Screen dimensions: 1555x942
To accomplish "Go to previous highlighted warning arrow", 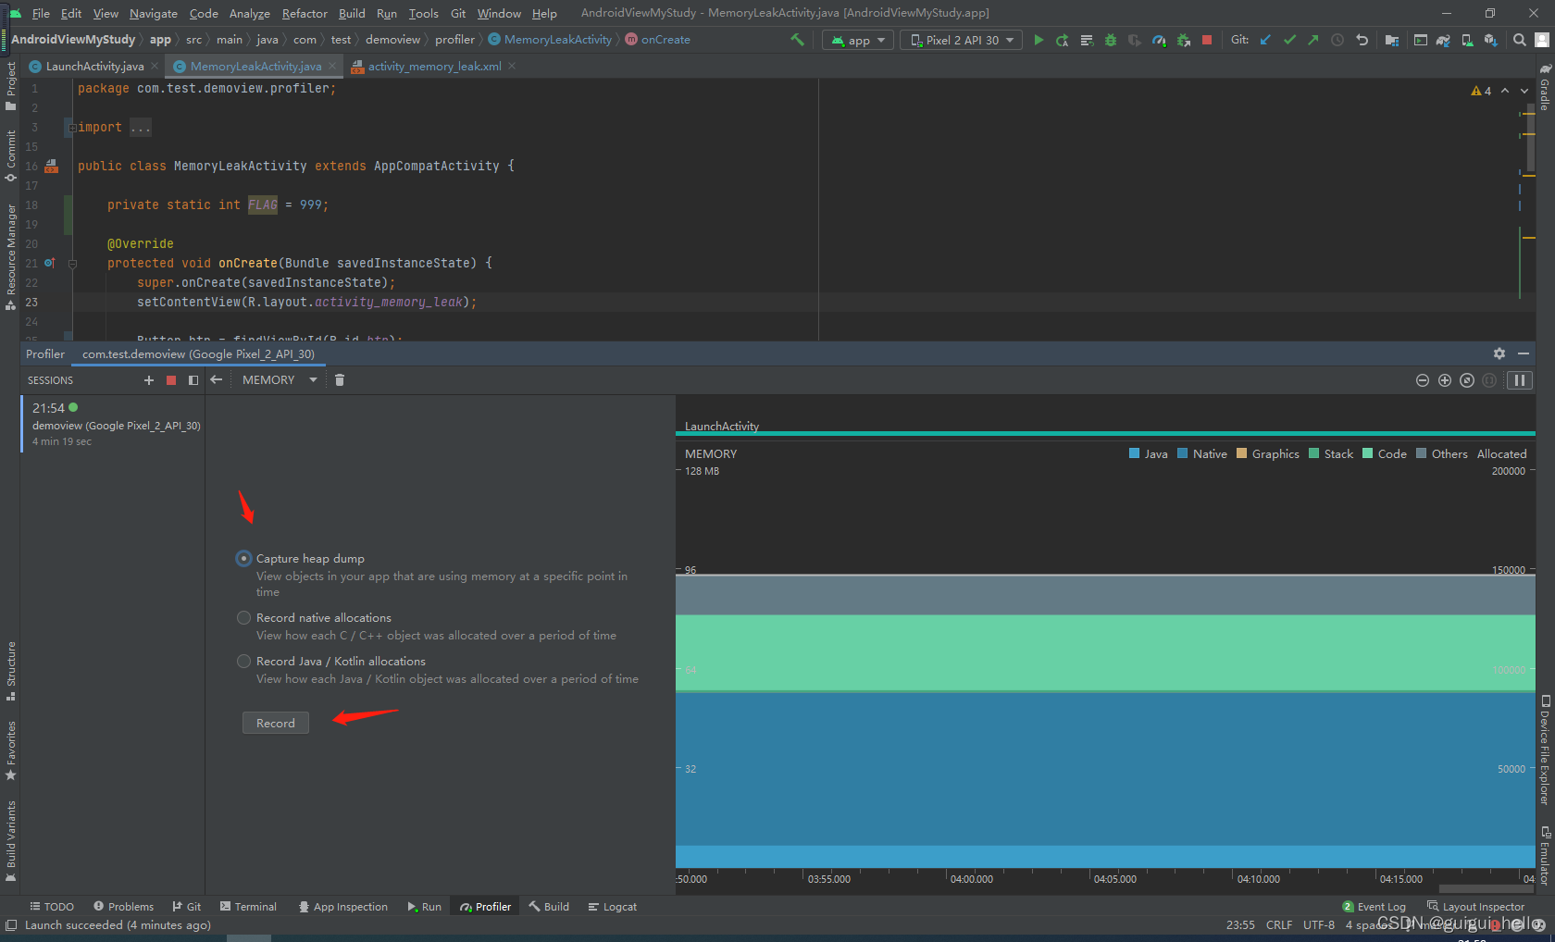I will click(1505, 91).
